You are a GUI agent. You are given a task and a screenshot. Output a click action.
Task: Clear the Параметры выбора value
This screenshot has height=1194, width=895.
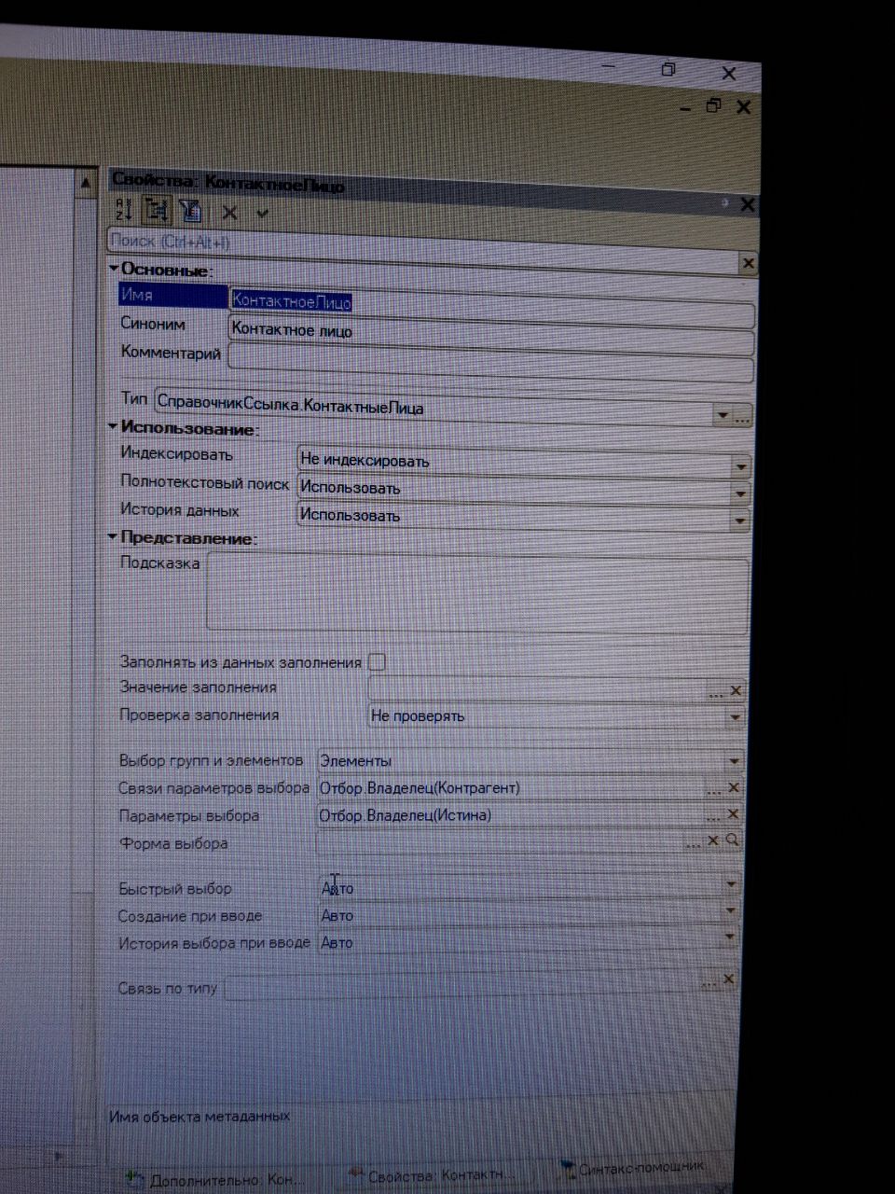(x=733, y=814)
